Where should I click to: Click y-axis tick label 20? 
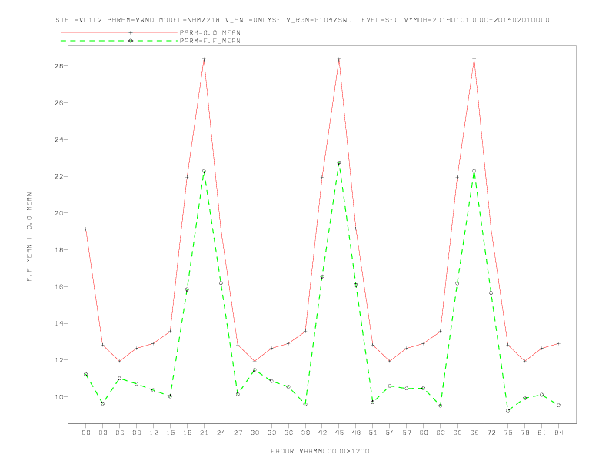(59, 213)
